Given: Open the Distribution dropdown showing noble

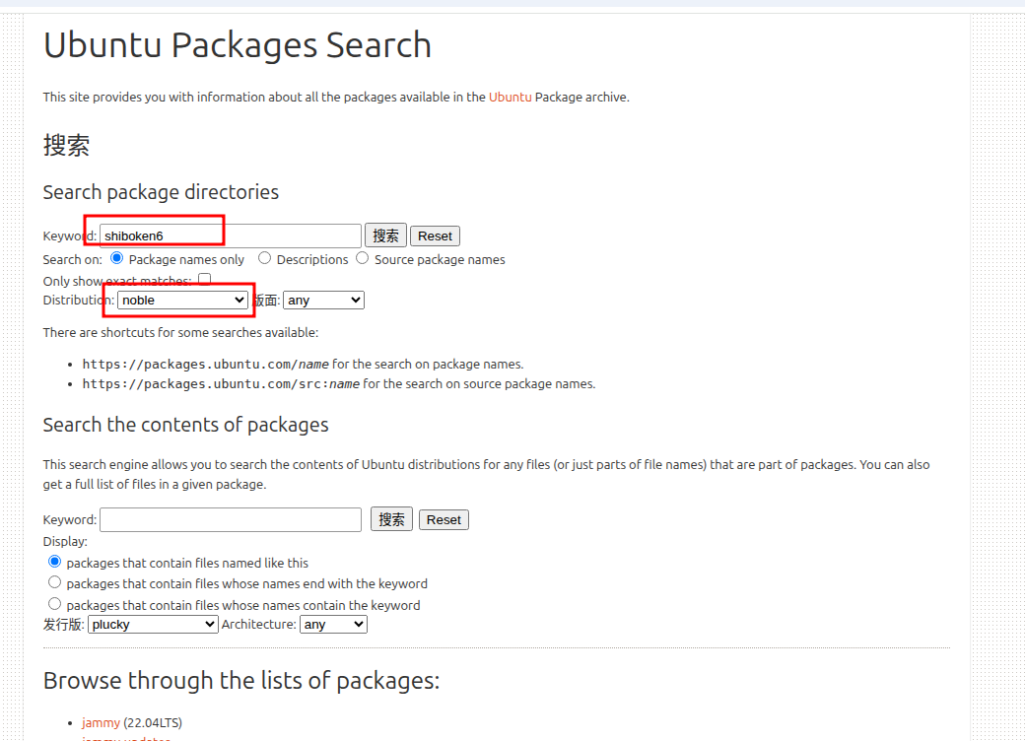Looking at the screenshot, I should 182,300.
